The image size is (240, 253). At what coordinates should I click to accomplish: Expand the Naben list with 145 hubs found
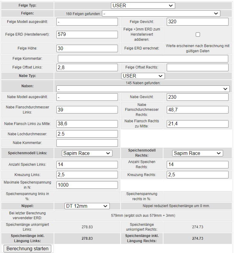(x=143, y=89)
